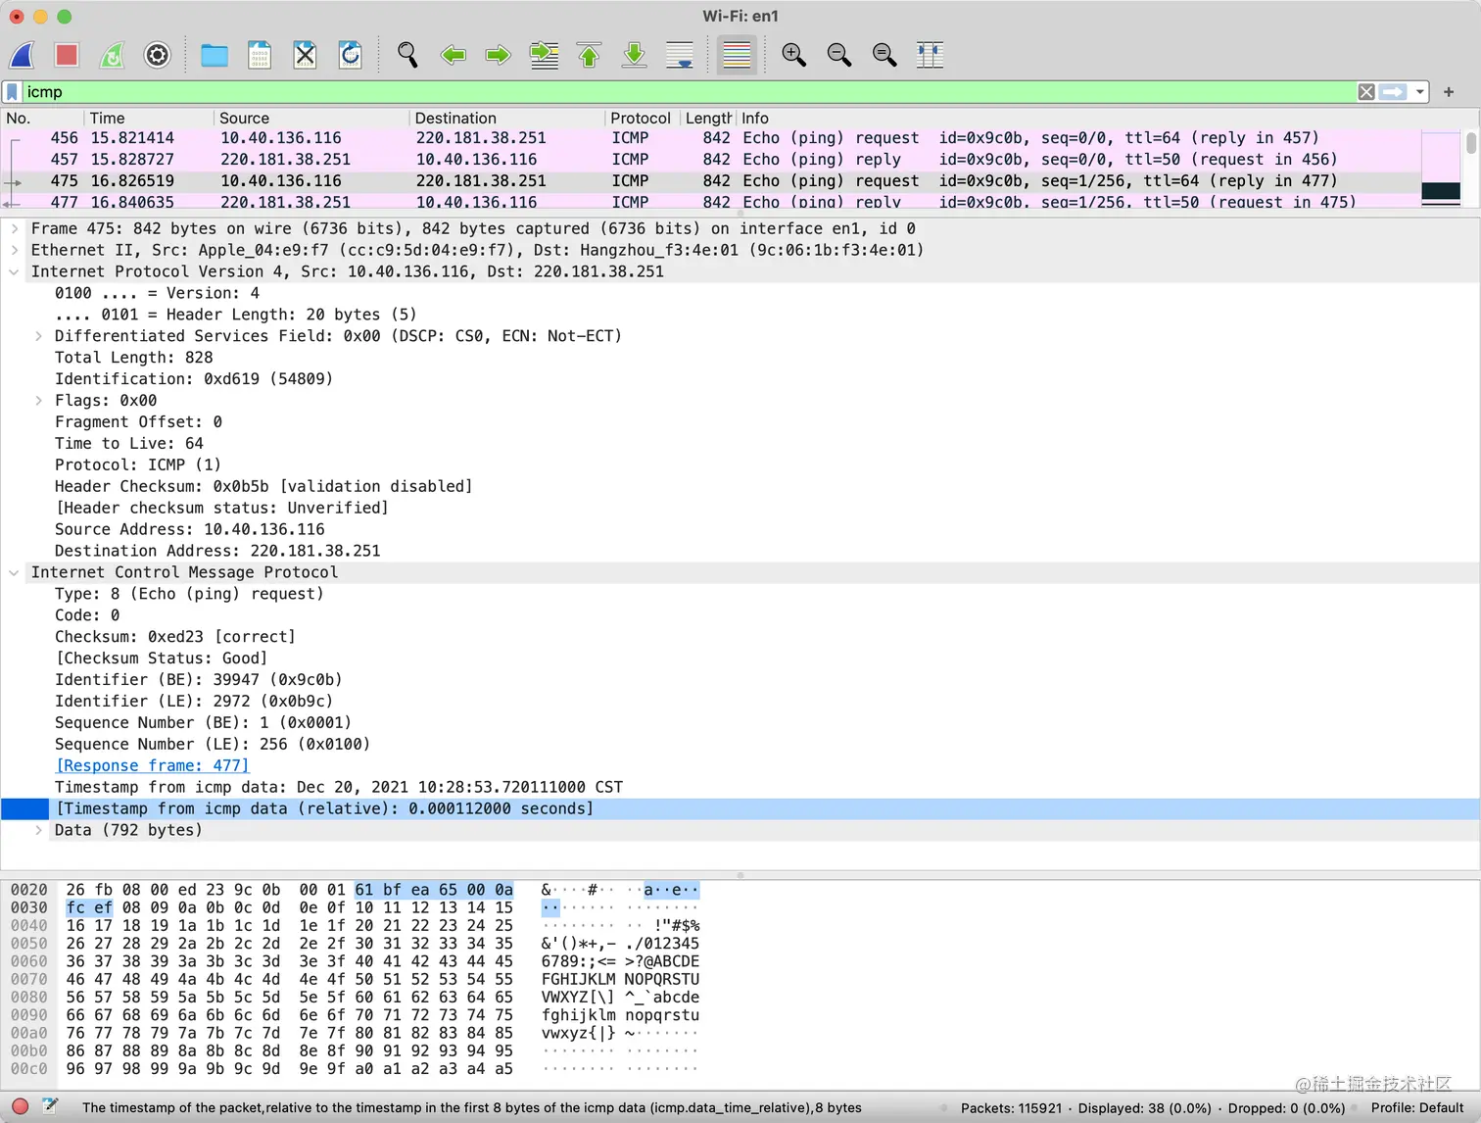1481x1123 pixels.
Task: Open the recent display filters dropdown
Action: pos(1419,92)
